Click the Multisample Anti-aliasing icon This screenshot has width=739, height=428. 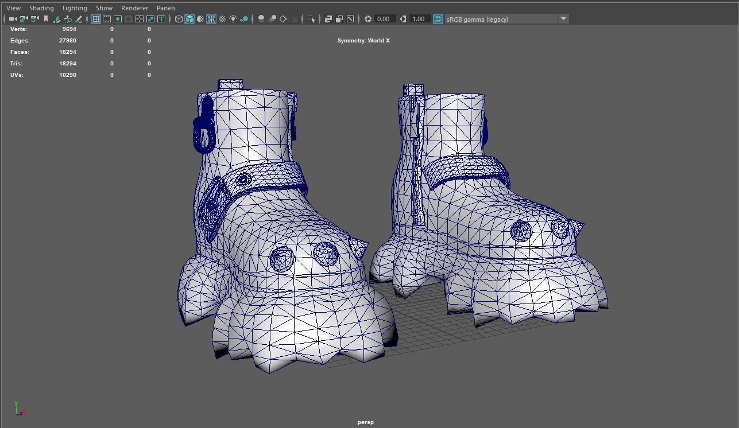(x=284, y=19)
